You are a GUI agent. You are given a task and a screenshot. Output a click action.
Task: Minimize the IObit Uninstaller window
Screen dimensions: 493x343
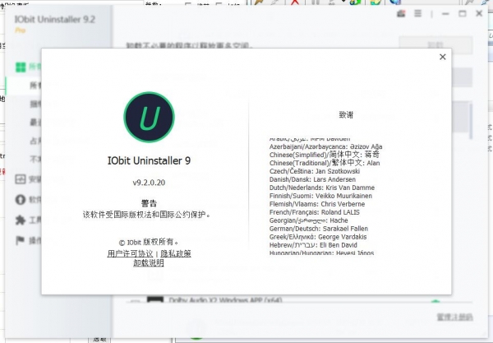click(445, 14)
